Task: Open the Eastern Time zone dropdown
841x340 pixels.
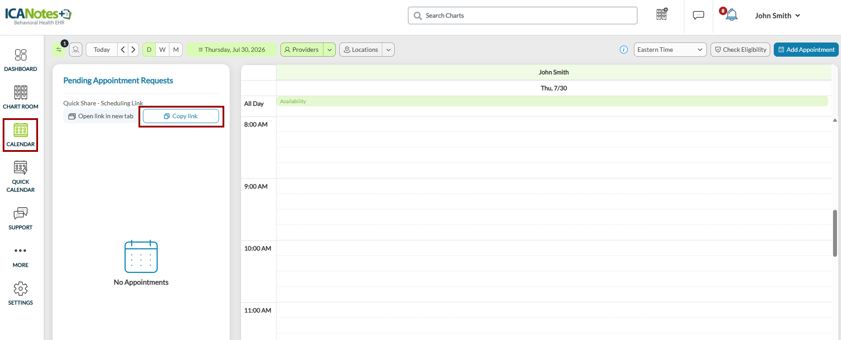Action: [x=670, y=50]
